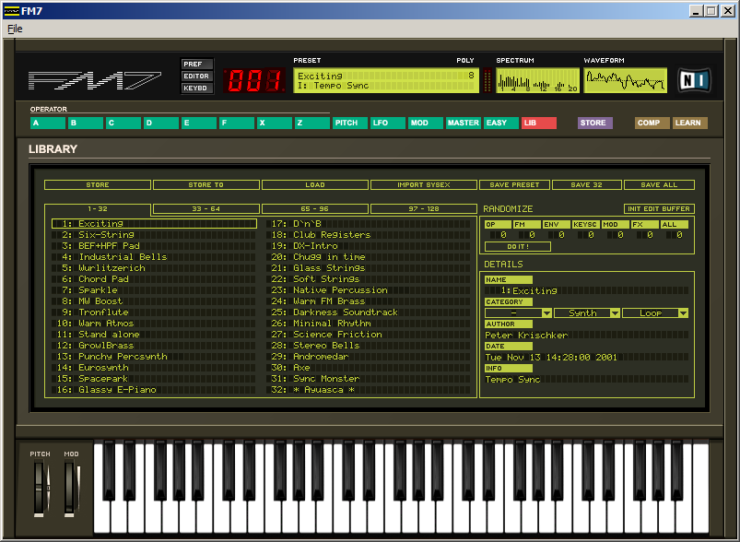Open operator Z page
740x542 pixels.
point(312,123)
